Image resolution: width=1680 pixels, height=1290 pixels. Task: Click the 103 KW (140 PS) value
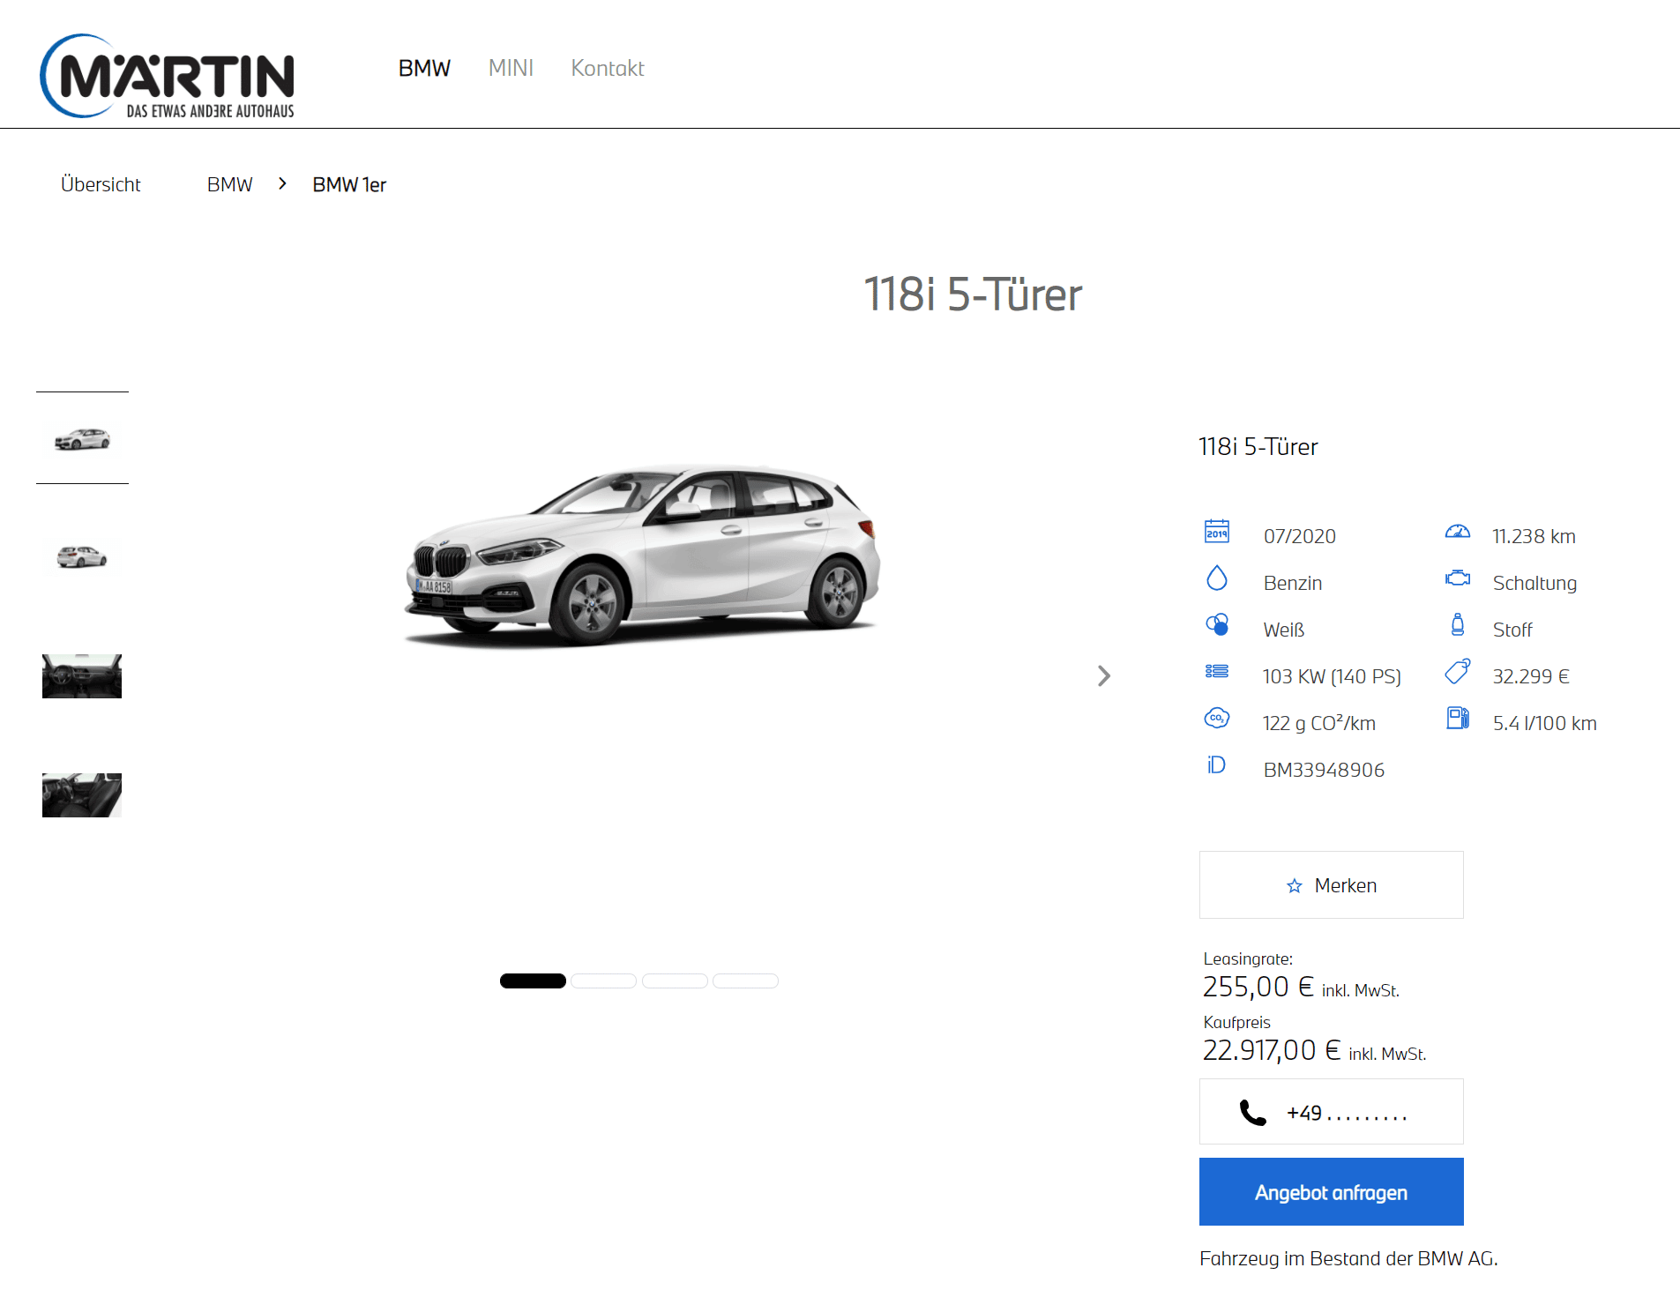[1332, 676]
